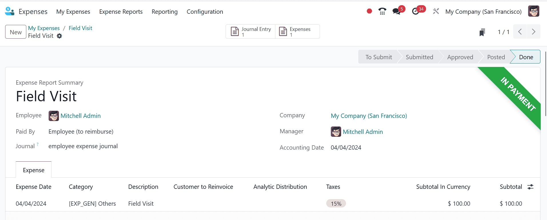
Task: Open the activities clock icon
Action: click(x=415, y=11)
